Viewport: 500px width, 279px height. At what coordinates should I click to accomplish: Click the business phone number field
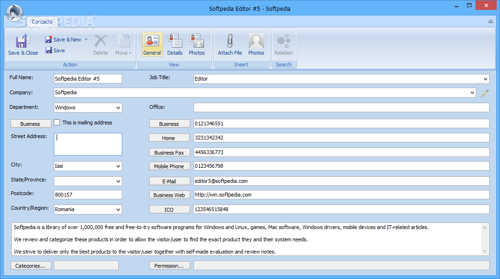click(x=341, y=123)
